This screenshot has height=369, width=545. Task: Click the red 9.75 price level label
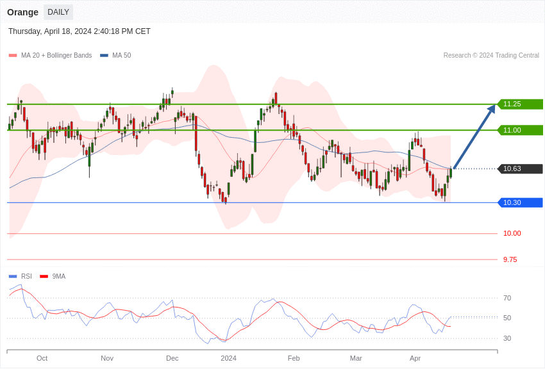click(x=510, y=259)
